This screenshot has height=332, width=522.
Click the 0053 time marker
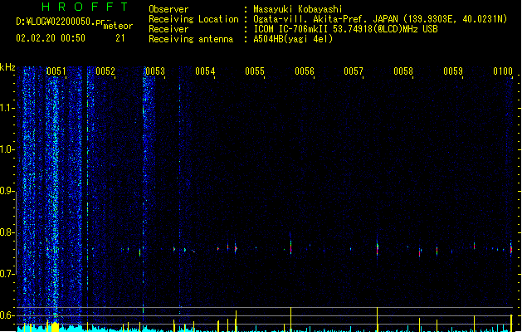[155, 71]
